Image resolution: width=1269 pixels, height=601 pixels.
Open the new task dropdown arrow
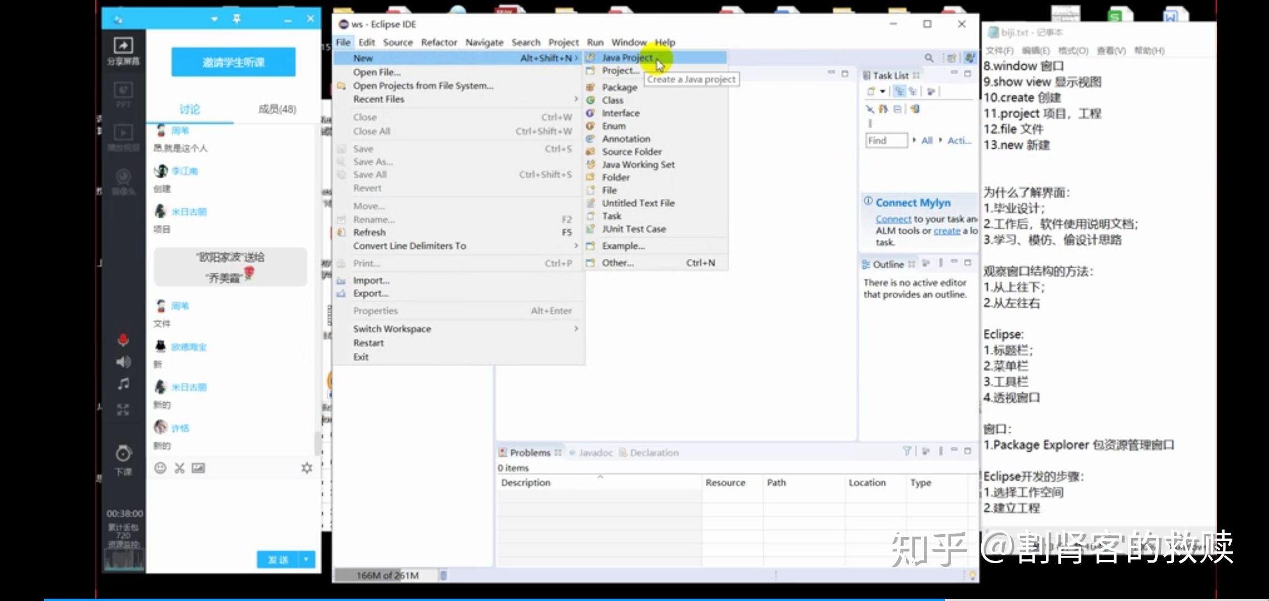click(x=883, y=92)
